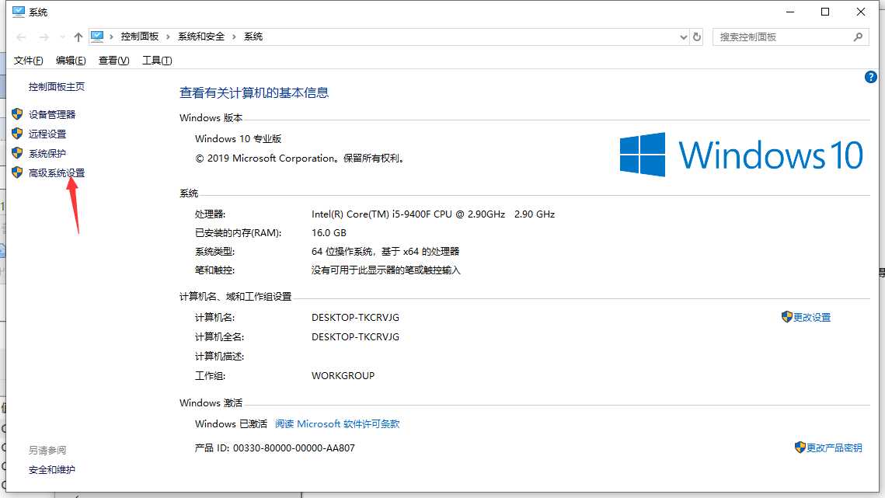The height and width of the screenshot is (498, 885).
Task: Open the 工具(T) menu
Action: (x=157, y=61)
